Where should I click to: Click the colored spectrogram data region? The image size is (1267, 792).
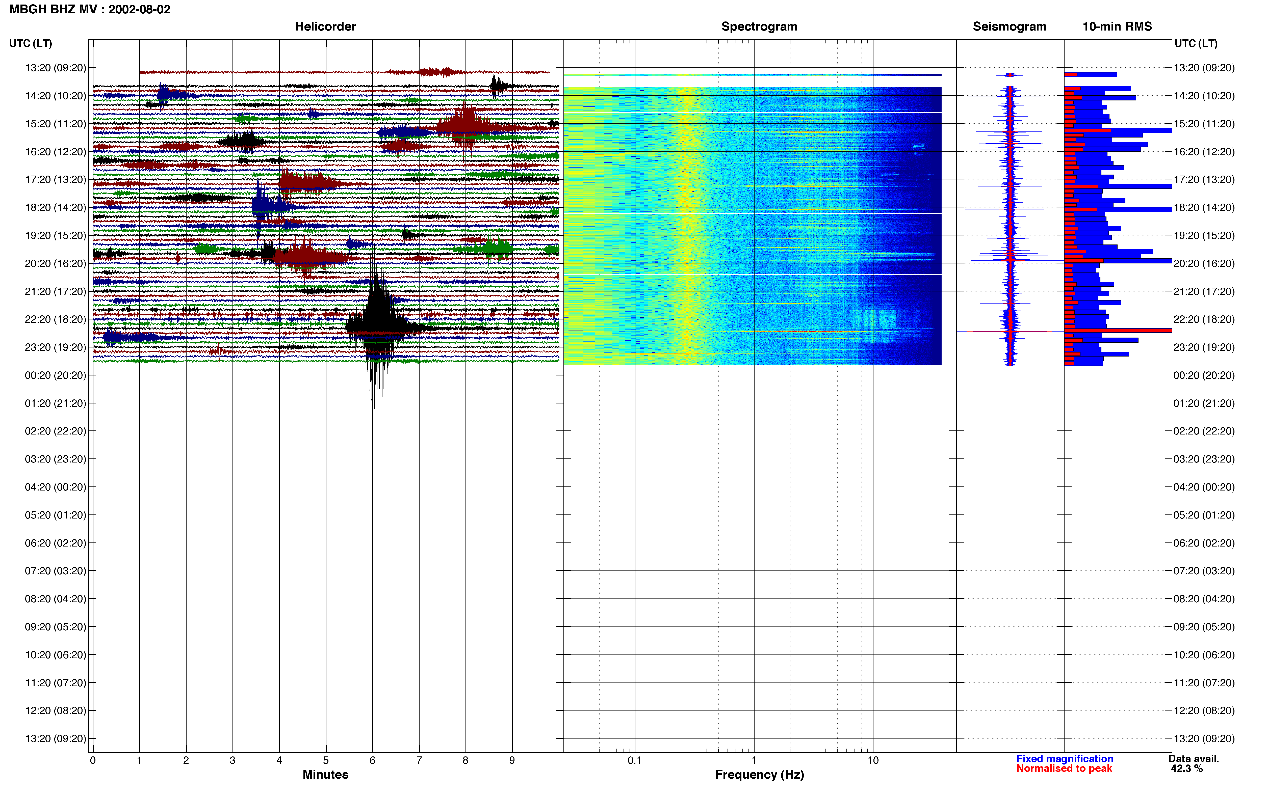point(753,225)
